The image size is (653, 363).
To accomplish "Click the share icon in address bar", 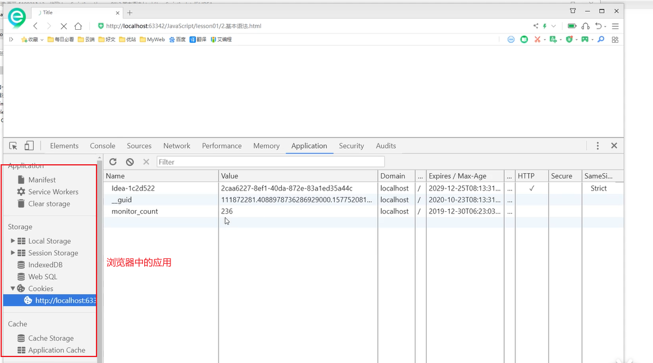I will (536, 26).
